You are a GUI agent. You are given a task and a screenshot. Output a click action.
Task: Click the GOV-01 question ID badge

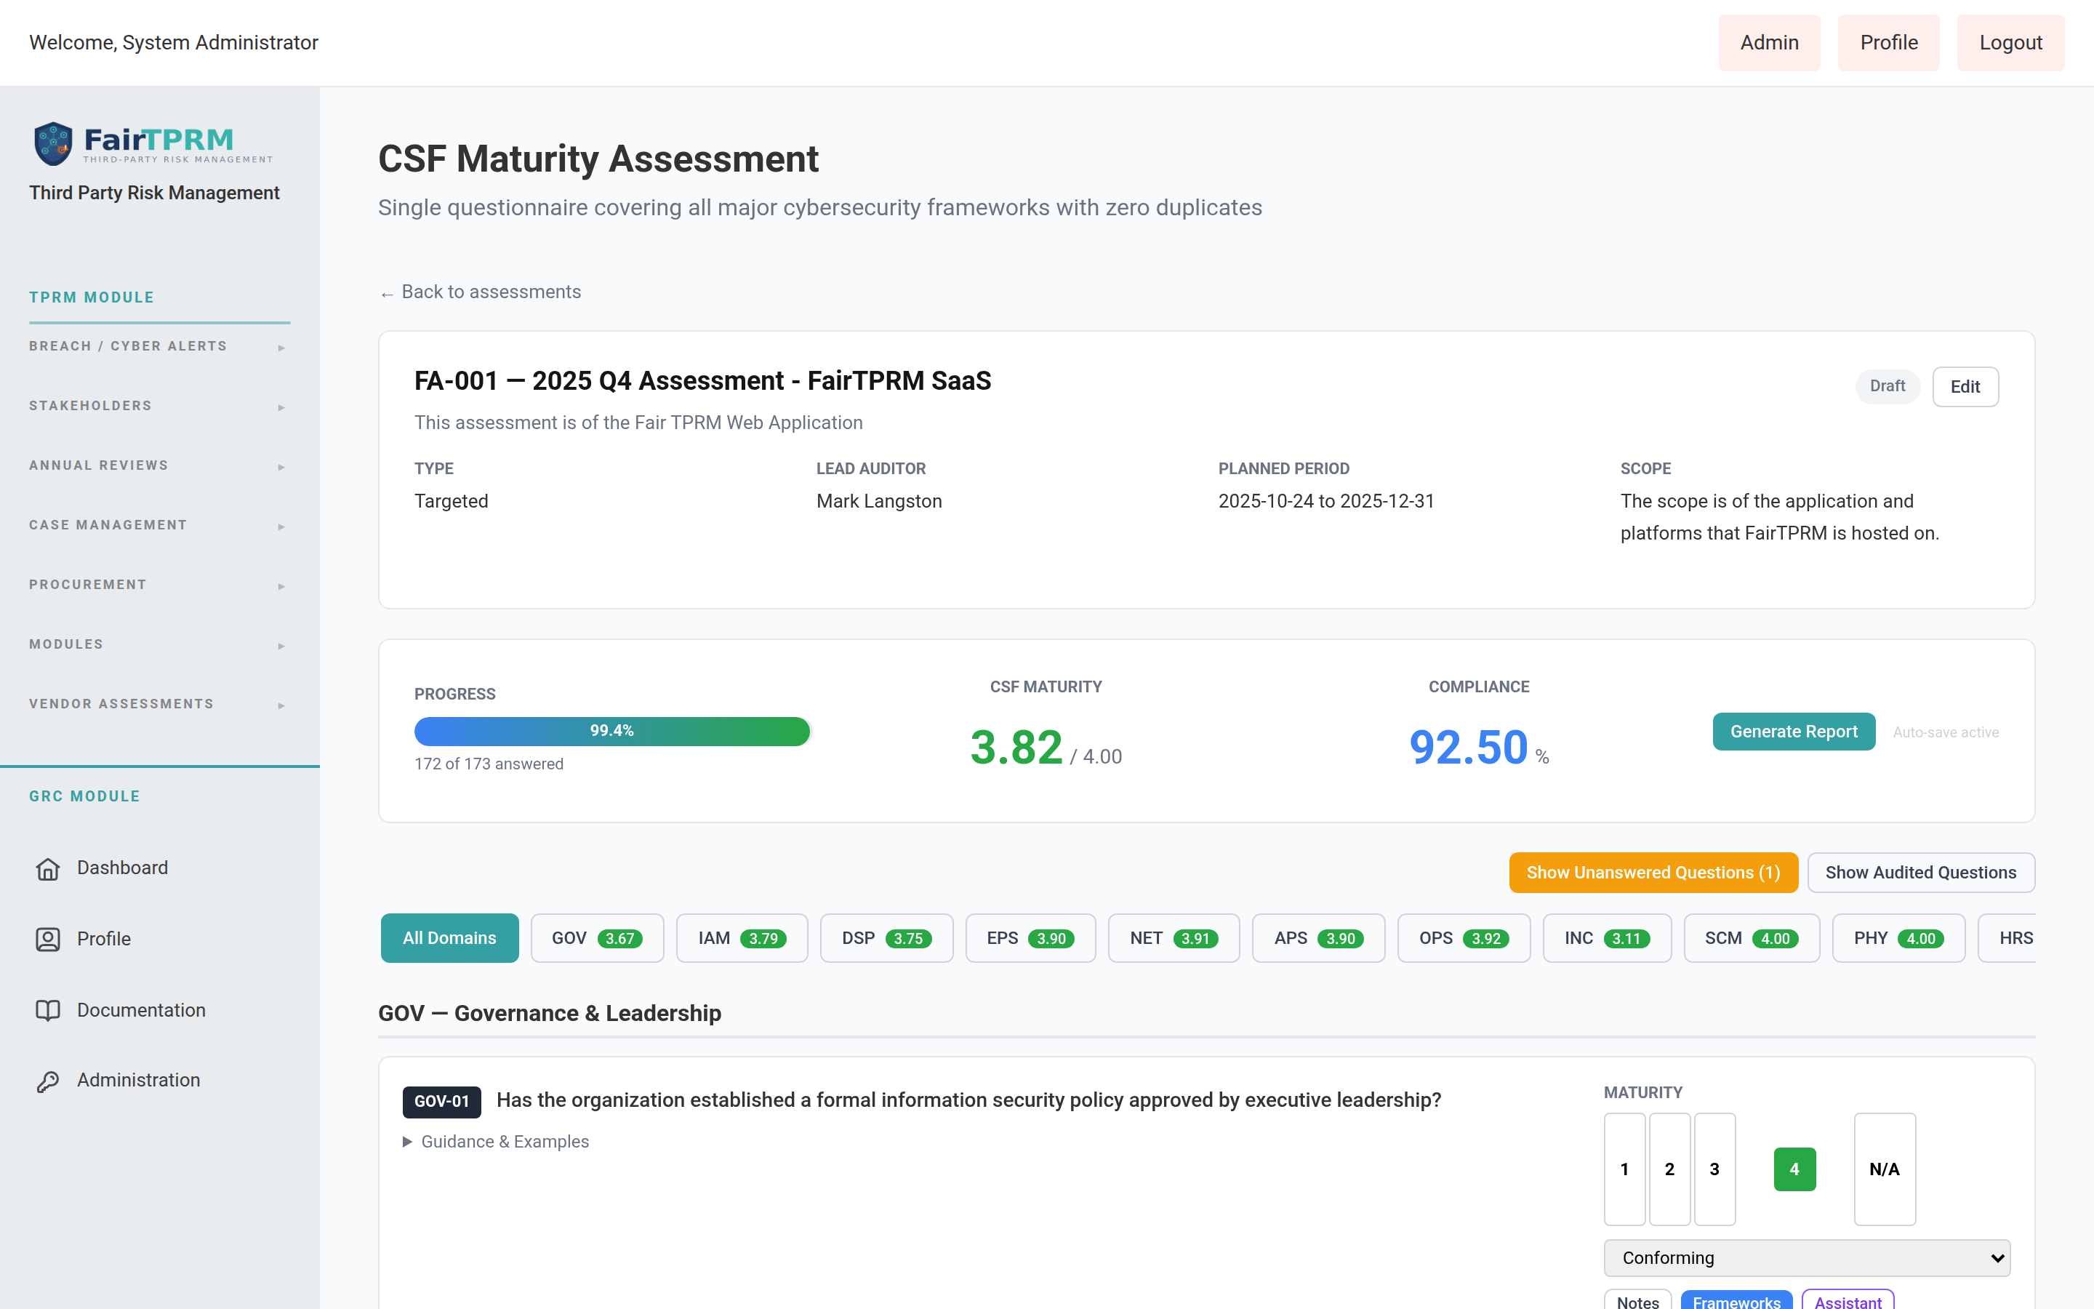pos(441,1102)
